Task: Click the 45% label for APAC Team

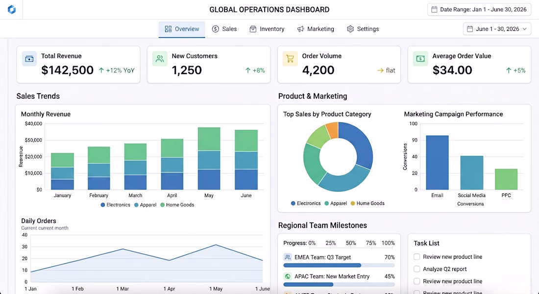Action: 390,276
